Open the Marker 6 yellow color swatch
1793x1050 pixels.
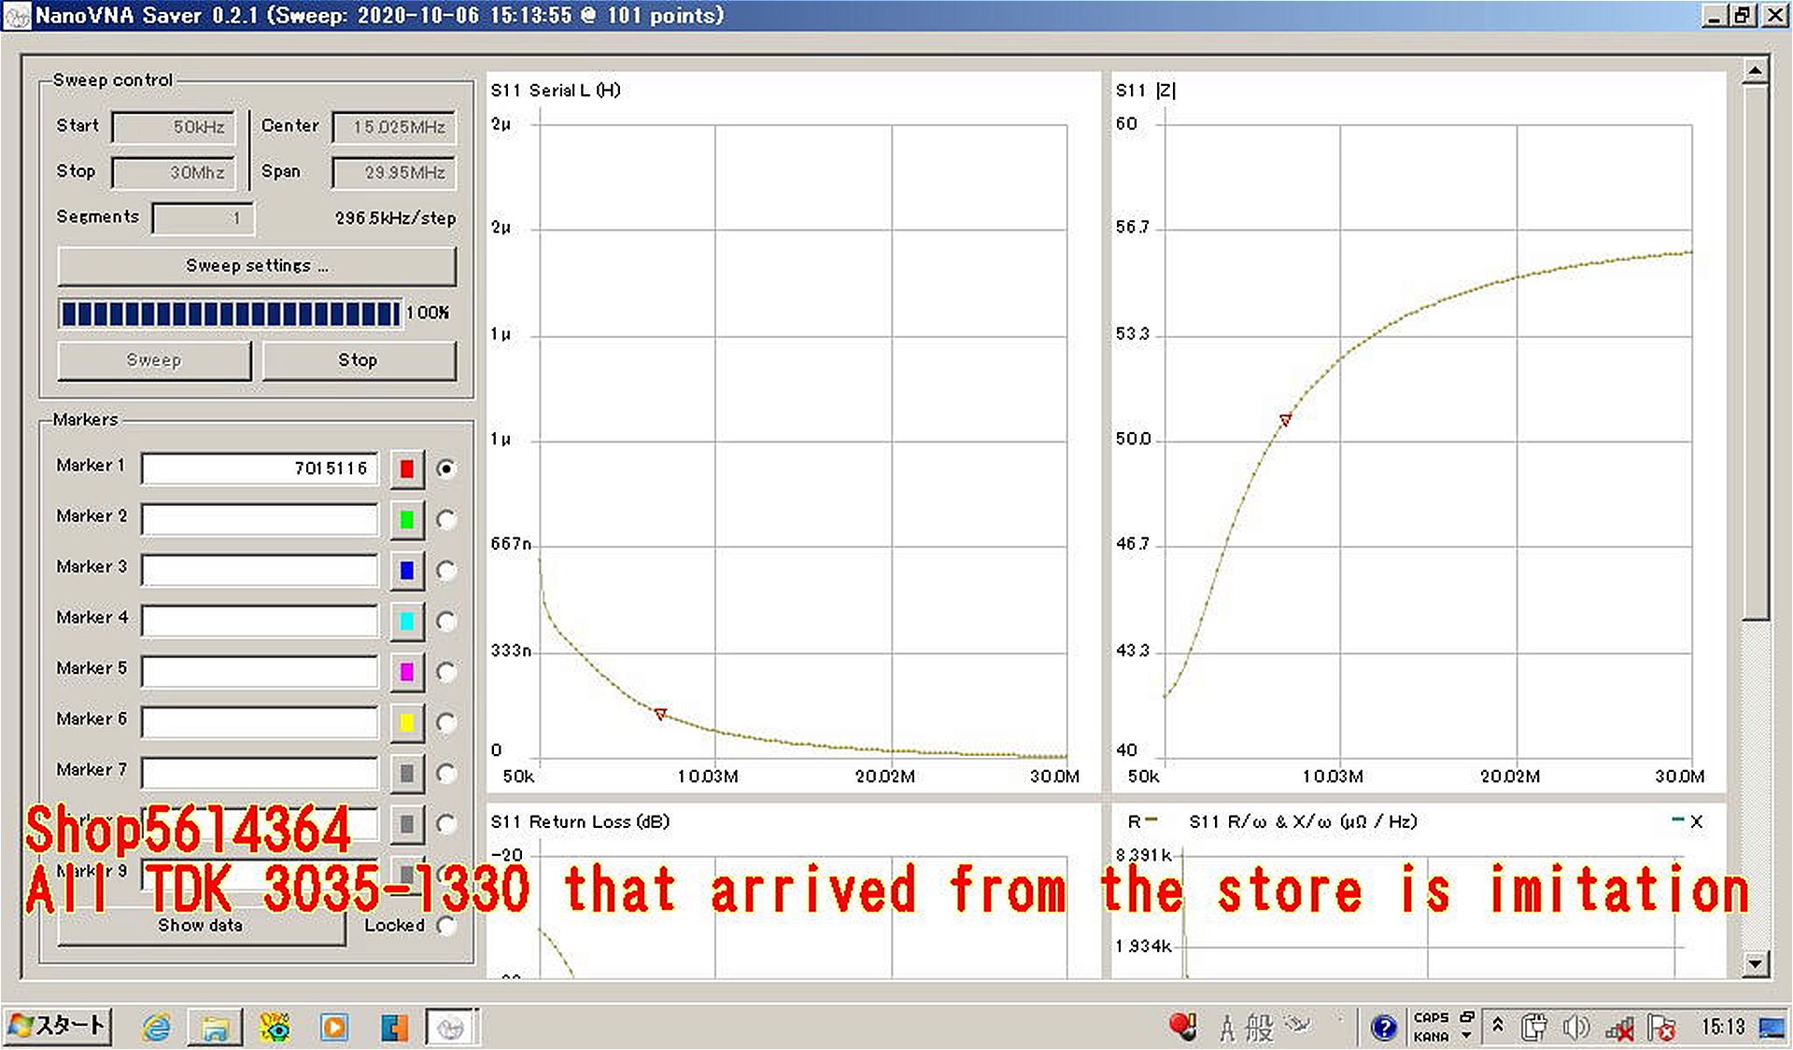point(407,722)
